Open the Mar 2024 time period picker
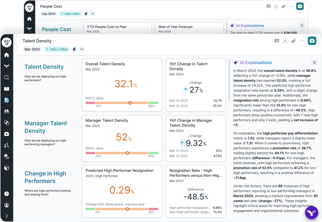 pyautogui.click(x=32, y=49)
